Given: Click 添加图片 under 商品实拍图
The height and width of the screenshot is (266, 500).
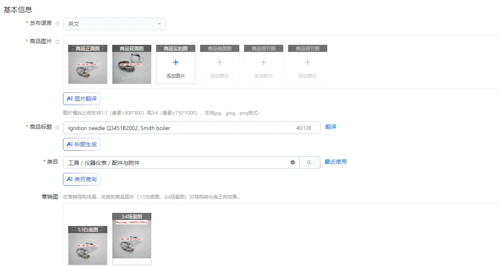Looking at the screenshot, I should click(x=176, y=76).
